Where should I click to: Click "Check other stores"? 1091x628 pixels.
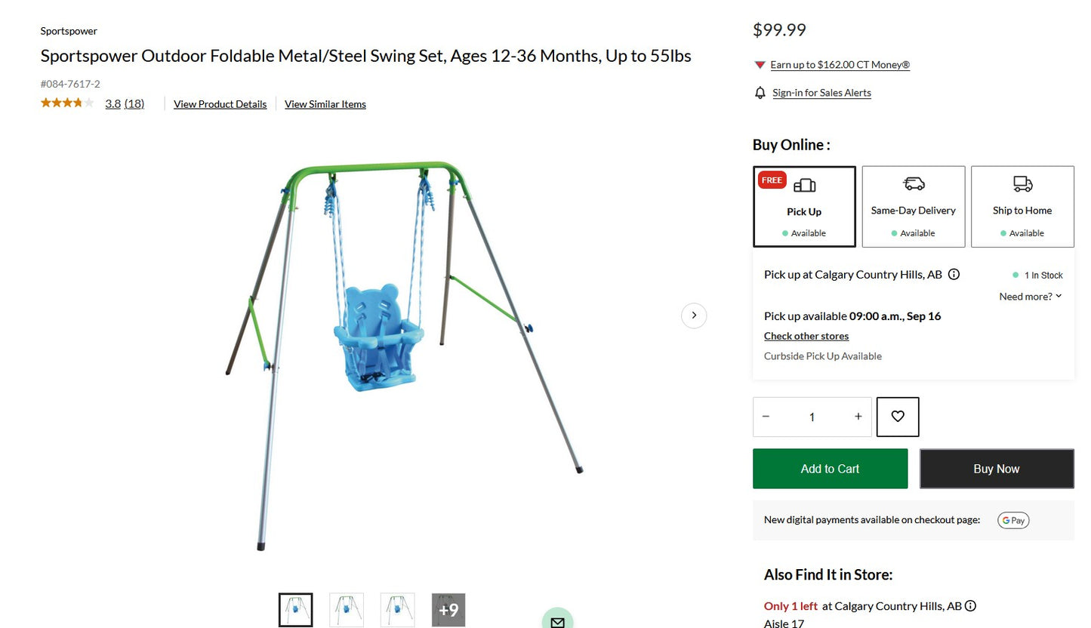pos(806,336)
